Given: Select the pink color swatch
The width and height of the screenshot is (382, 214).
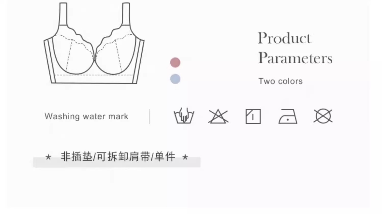Looking at the screenshot, I should (175, 62).
